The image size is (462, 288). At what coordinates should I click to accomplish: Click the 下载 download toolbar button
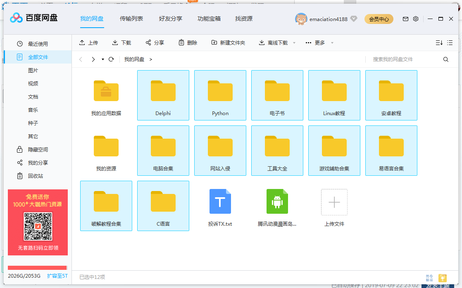pos(121,42)
